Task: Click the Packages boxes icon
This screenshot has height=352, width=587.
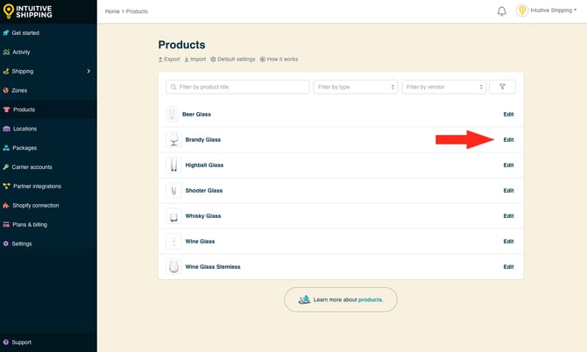Action: (6, 148)
